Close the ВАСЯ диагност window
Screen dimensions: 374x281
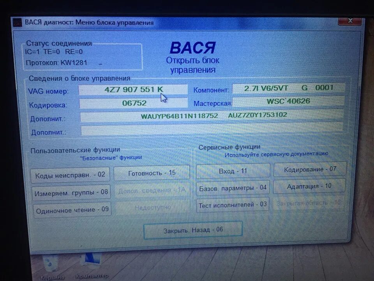click(350, 21)
